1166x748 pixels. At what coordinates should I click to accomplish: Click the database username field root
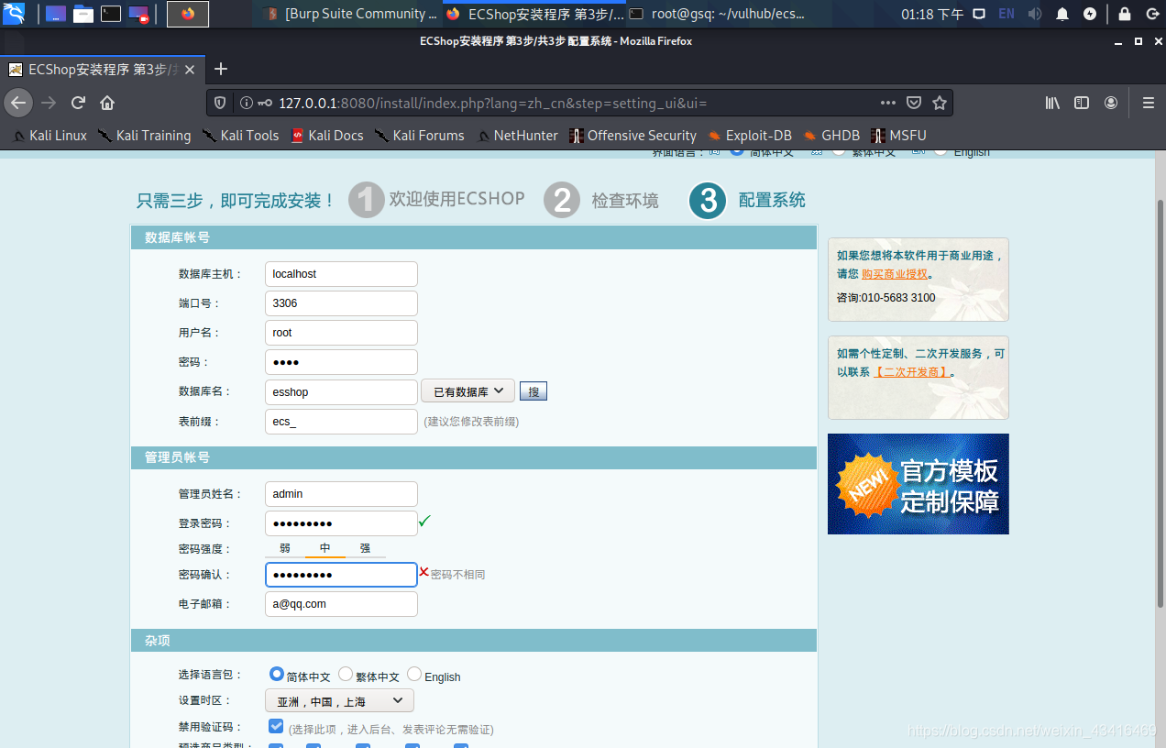coord(341,333)
